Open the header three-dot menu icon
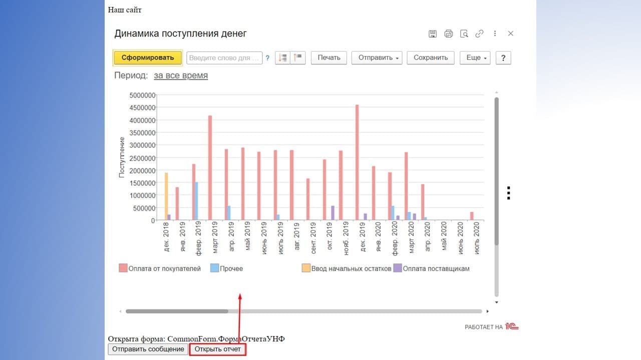The width and height of the screenshot is (641, 360). (495, 33)
